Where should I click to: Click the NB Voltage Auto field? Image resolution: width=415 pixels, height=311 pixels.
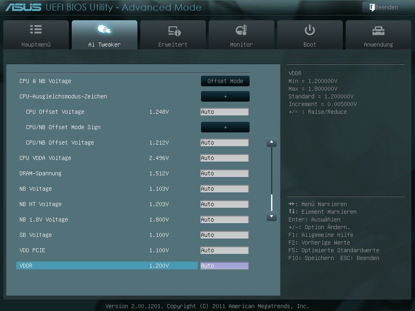click(225, 189)
